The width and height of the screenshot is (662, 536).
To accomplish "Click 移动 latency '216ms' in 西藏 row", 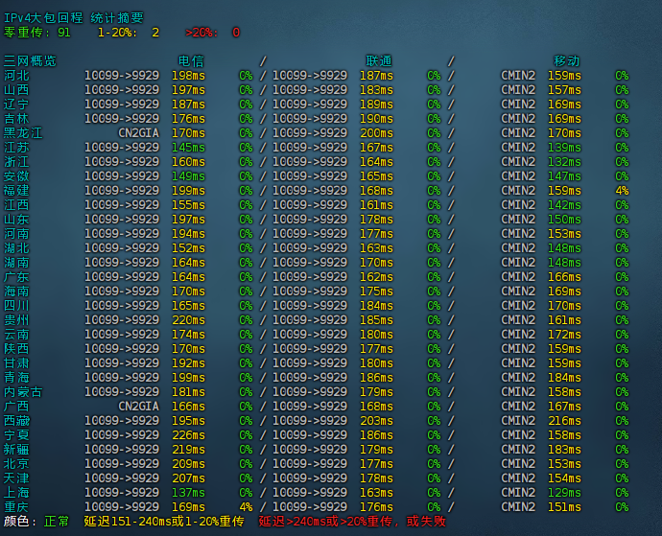I will click(564, 420).
